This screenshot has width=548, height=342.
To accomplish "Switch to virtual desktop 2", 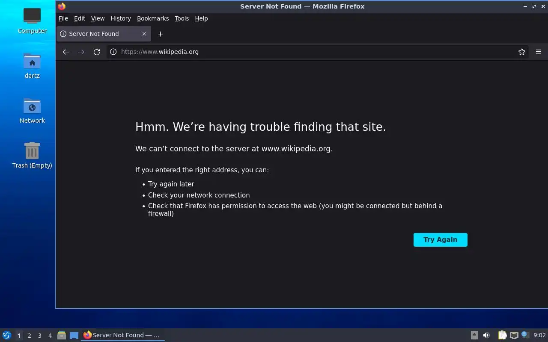I will [x=29, y=336].
